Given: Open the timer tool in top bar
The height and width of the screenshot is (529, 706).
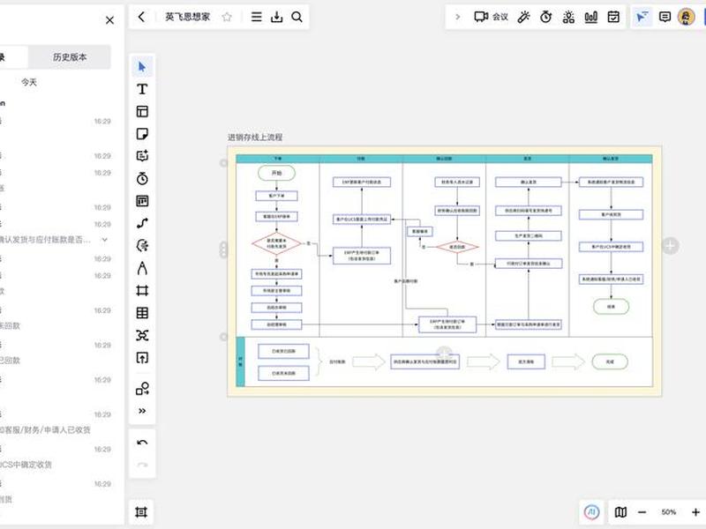Looking at the screenshot, I should click(545, 17).
